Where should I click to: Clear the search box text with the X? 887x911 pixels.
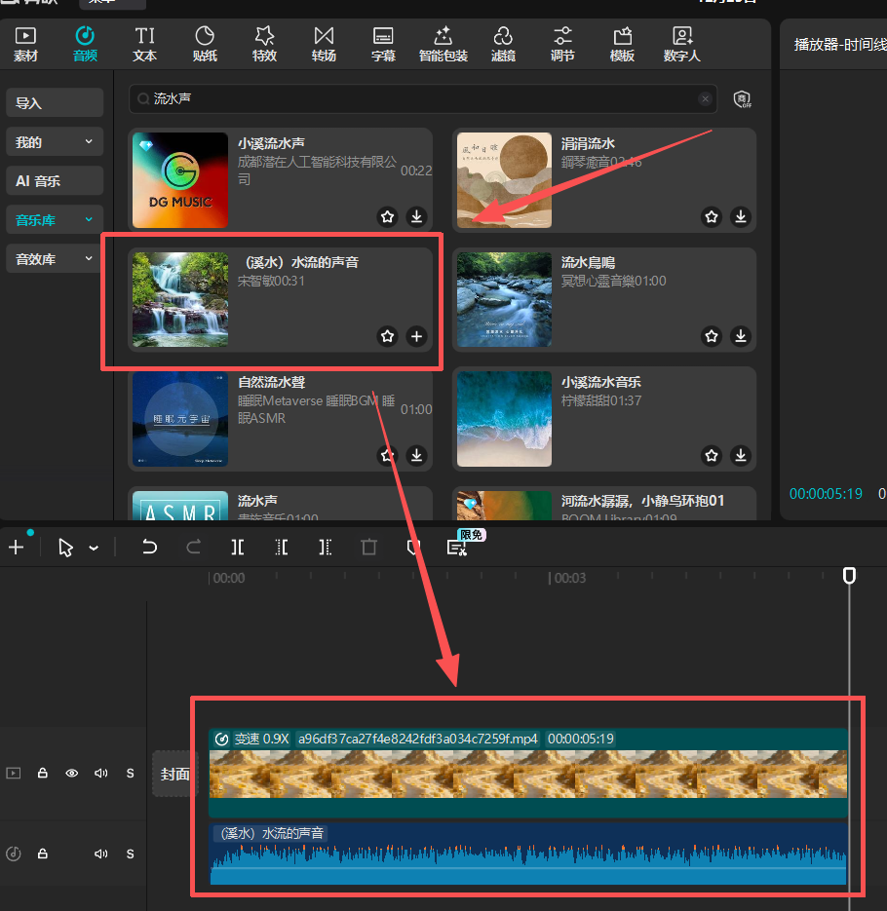coord(705,98)
